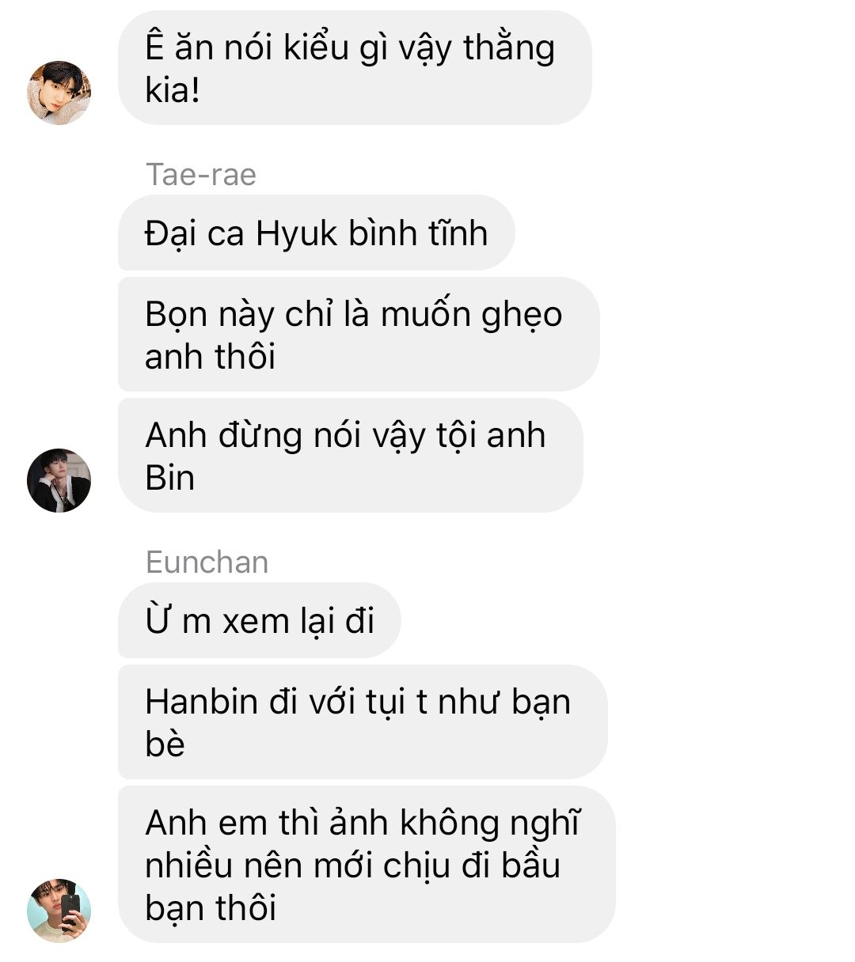Tap Eunchan's mirror-selfie profile avatar
The width and height of the screenshot is (855, 962).
click(x=59, y=911)
